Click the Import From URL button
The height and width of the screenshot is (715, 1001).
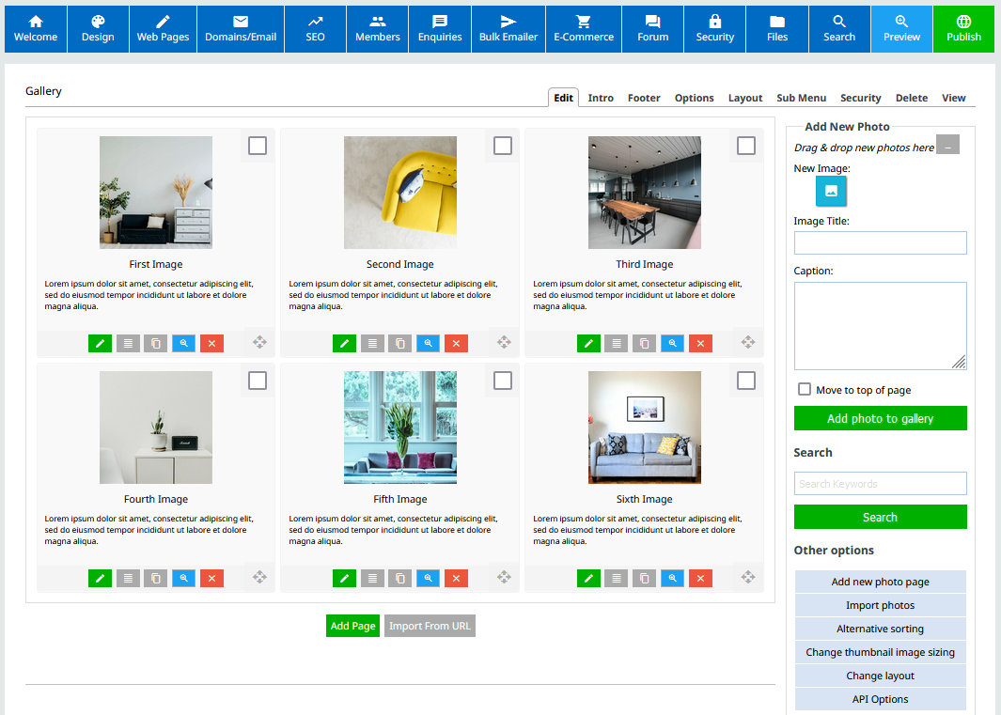pos(430,626)
